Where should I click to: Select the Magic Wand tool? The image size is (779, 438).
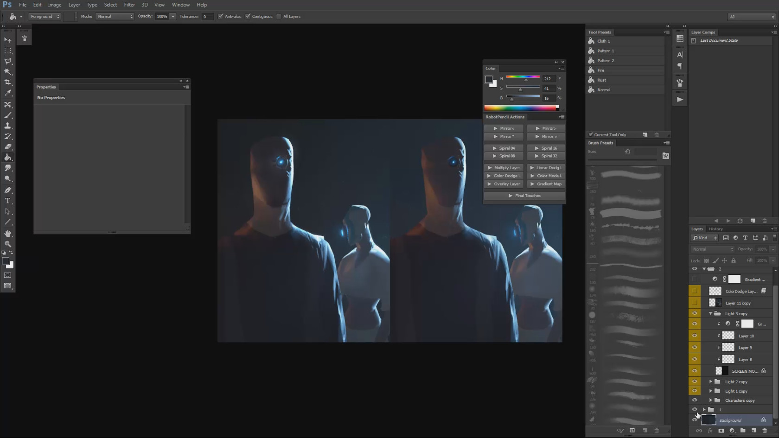(x=8, y=72)
